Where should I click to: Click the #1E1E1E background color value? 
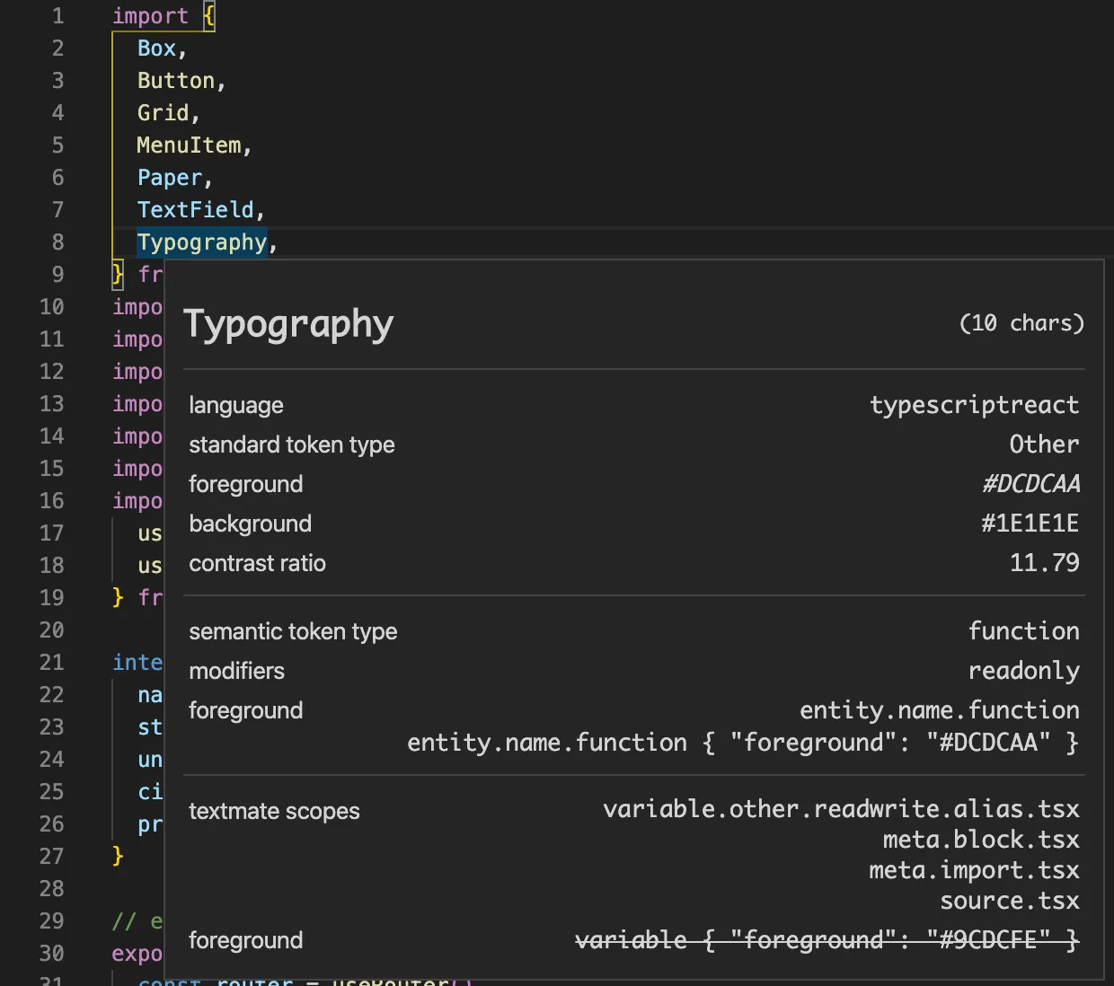(1030, 524)
